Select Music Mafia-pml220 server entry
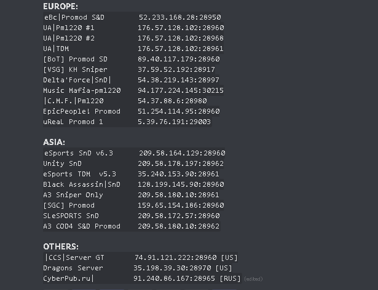 (x=133, y=90)
